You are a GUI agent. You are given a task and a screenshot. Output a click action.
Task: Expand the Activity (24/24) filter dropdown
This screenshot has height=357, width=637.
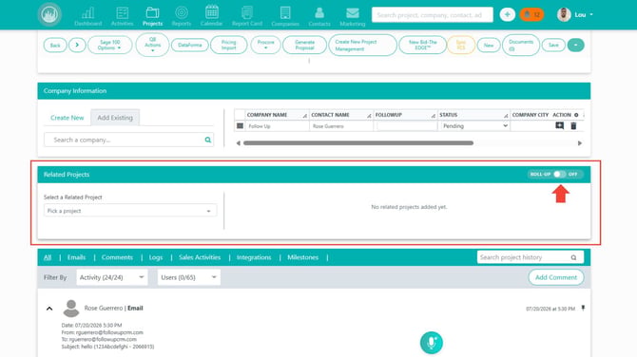tap(112, 277)
